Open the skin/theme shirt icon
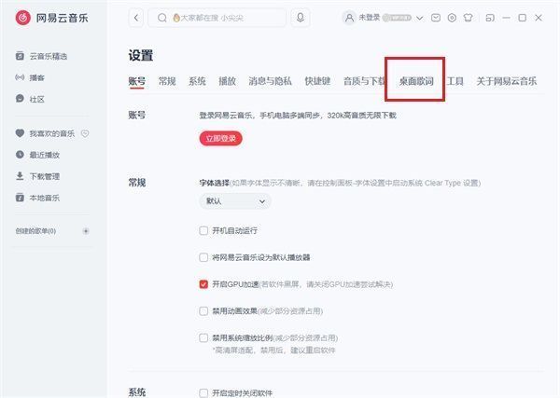 pyautogui.click(x=469, y=18)
